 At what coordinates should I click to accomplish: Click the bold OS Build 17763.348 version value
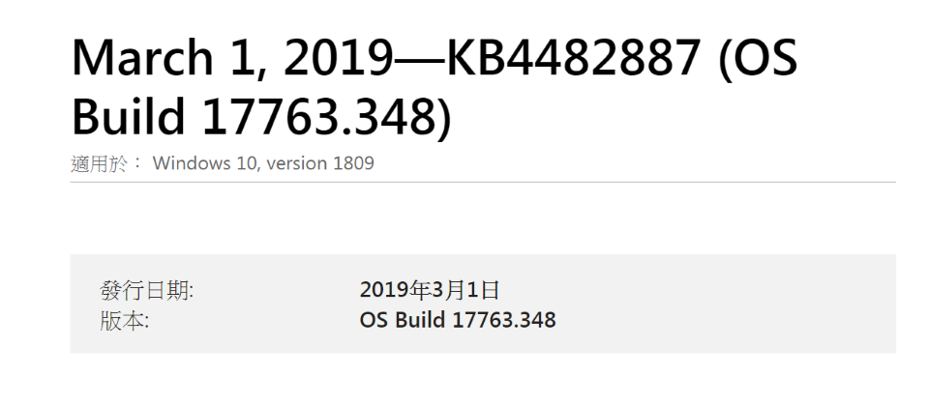click(x=458, y=320)
